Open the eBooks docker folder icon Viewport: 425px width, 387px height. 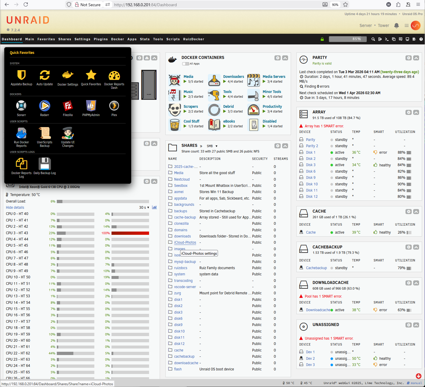tap(214, 125)
